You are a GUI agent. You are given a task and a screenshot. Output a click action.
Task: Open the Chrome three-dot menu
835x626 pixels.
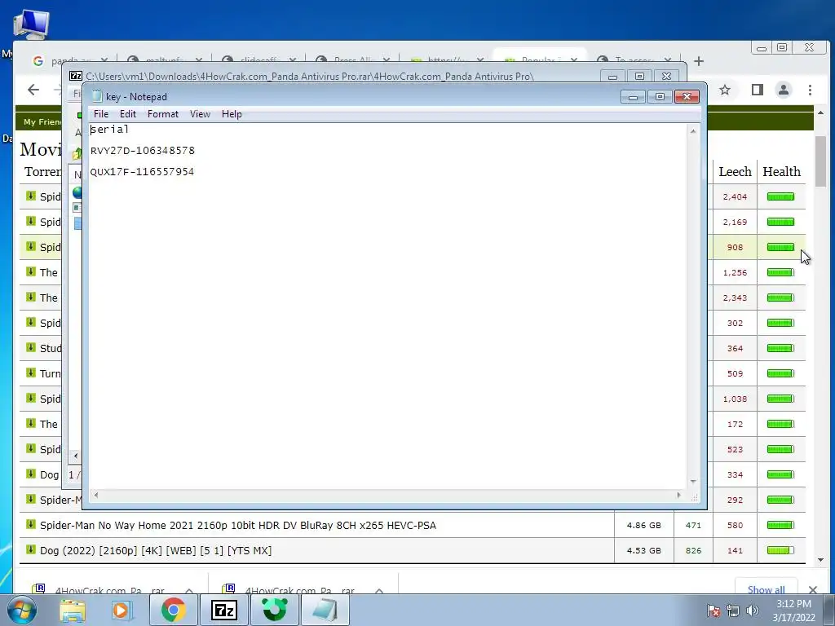pos(810,90)
